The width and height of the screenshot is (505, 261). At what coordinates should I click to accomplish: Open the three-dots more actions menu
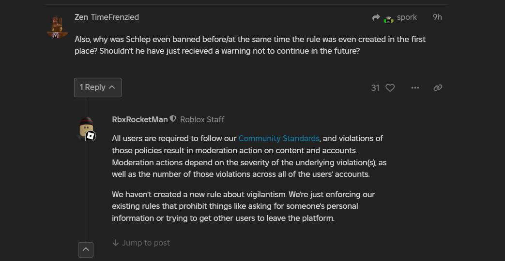(x=415, y=88)
